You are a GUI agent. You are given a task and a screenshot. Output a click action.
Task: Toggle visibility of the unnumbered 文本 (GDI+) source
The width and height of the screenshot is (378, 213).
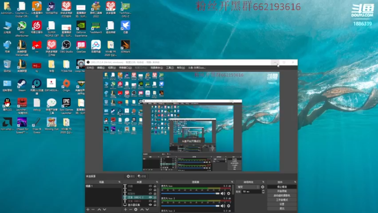pos(150,201)
